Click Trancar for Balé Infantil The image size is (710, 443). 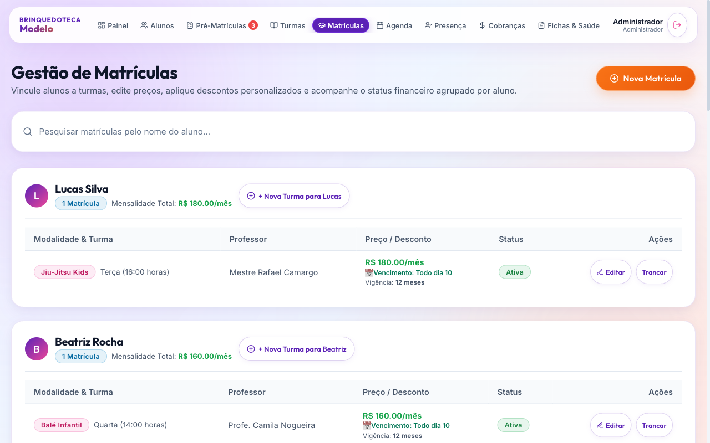click(x=655, y=425)
